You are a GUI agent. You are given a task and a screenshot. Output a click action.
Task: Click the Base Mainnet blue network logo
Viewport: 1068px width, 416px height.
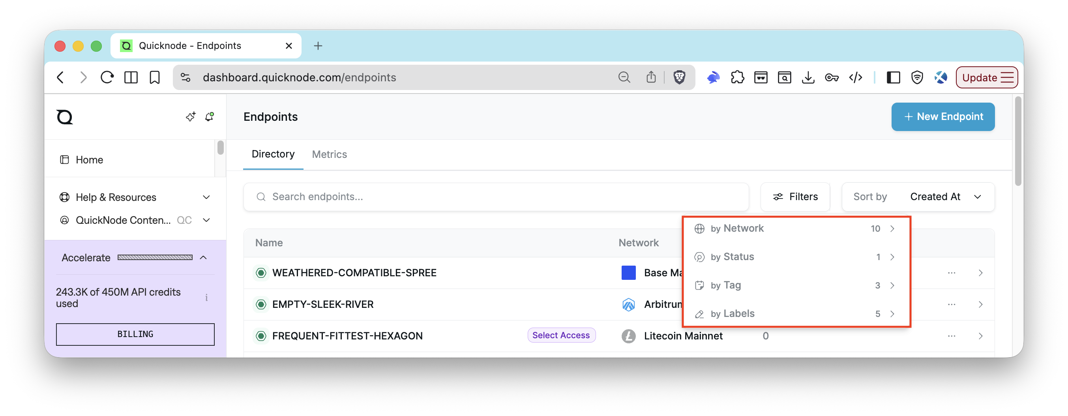tap(629, 272)
